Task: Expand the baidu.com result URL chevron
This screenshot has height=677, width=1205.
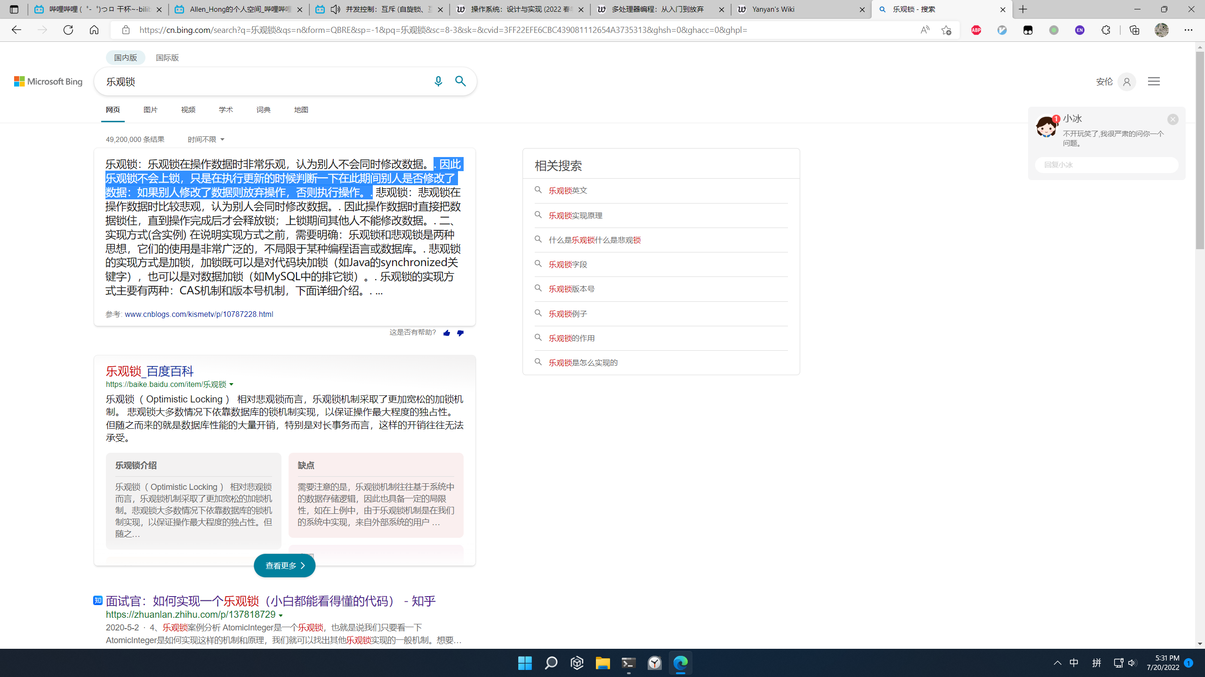Action: pyautogui.click(x=232, y=384)
